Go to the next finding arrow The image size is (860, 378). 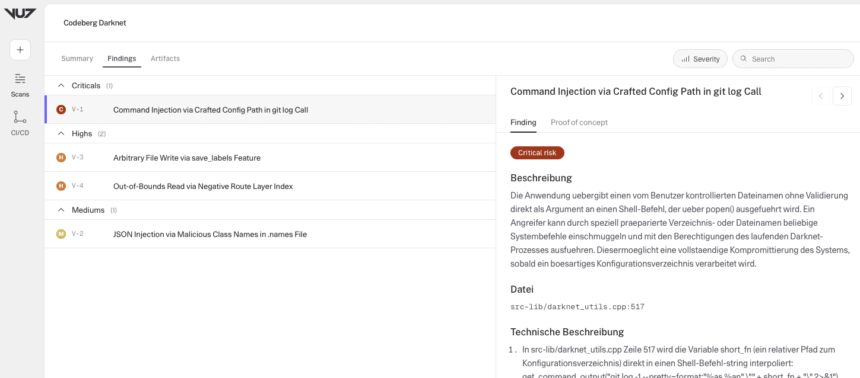pyautogui.click(x=842, y=96)
